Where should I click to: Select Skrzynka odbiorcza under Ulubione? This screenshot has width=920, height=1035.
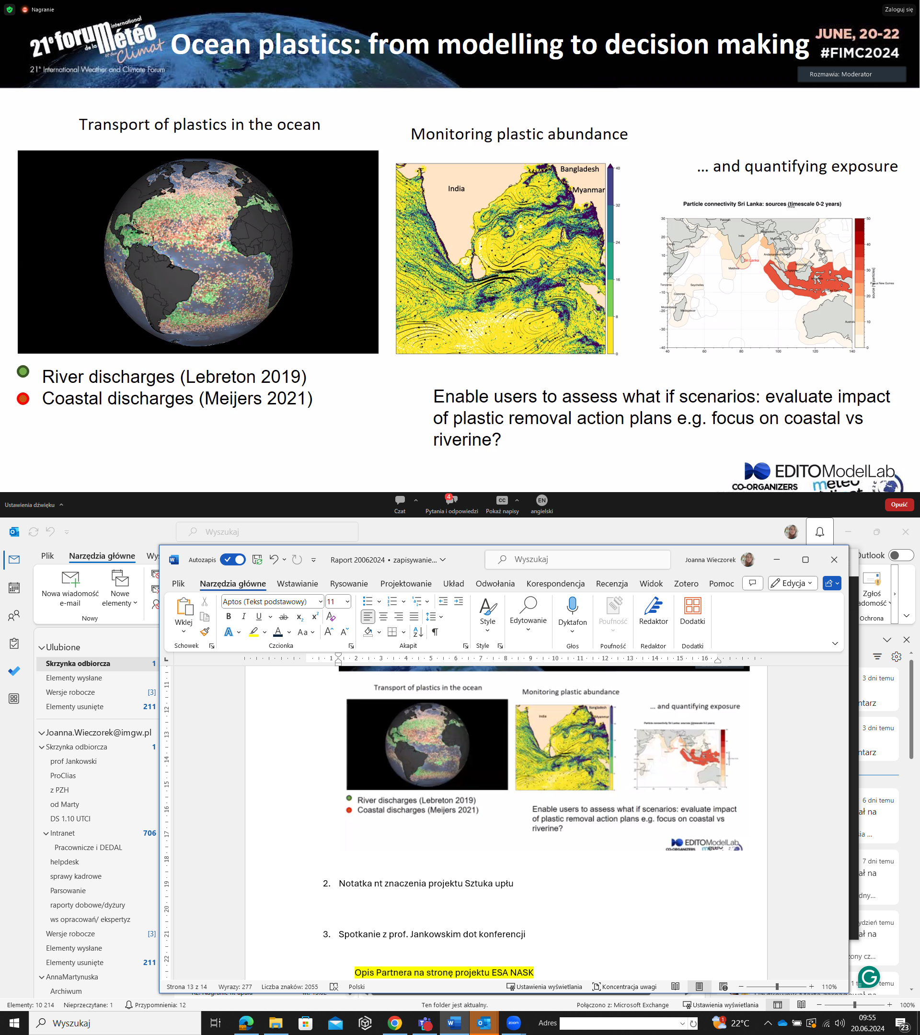coord(97,663)
